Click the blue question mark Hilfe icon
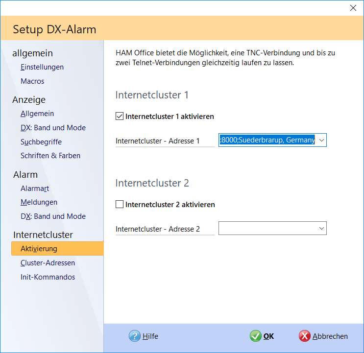364x353 pixels. [135, 336]
